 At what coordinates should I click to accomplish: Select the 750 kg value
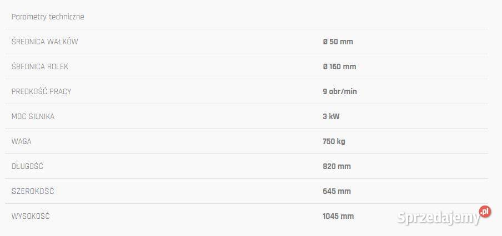point(334,141)
